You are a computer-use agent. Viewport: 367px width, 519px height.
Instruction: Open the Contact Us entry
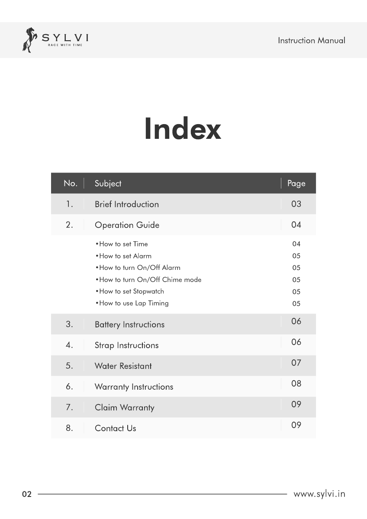point(115,428)
